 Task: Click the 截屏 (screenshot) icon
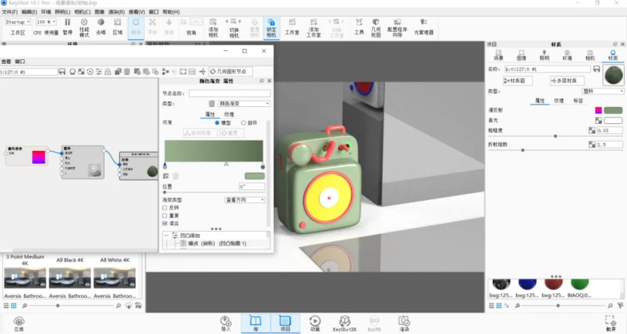(611, 321)
